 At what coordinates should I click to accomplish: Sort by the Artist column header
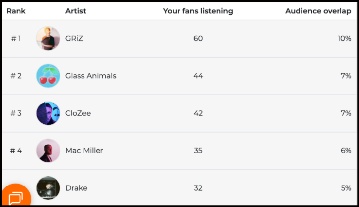coord(76,11)
